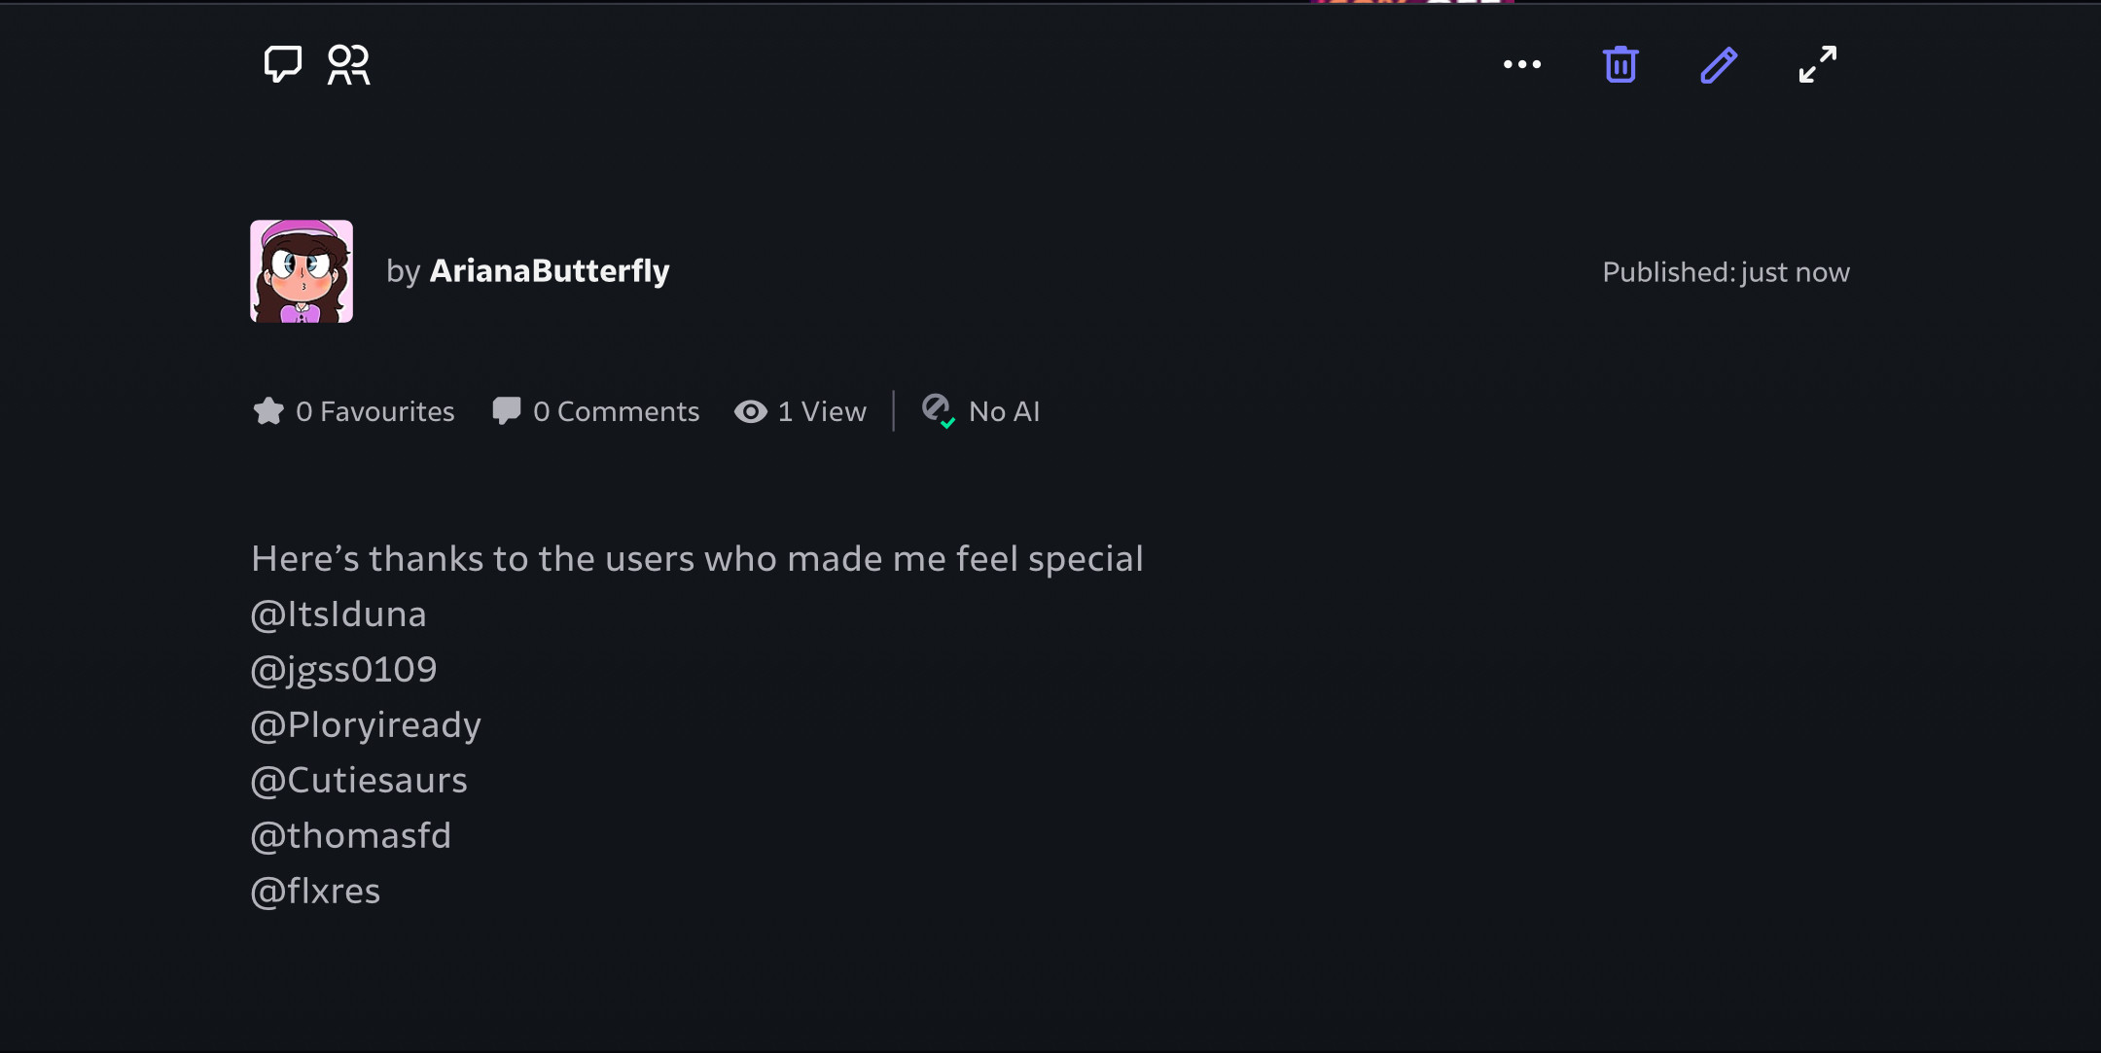
Task: Open the group members icon
Action: coord(348,64)
